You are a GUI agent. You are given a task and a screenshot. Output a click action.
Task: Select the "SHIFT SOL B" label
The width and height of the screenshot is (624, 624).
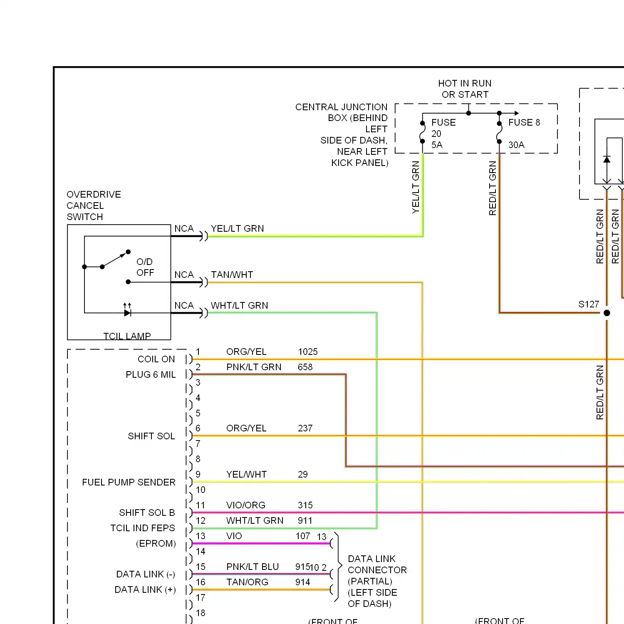(147, 513)
